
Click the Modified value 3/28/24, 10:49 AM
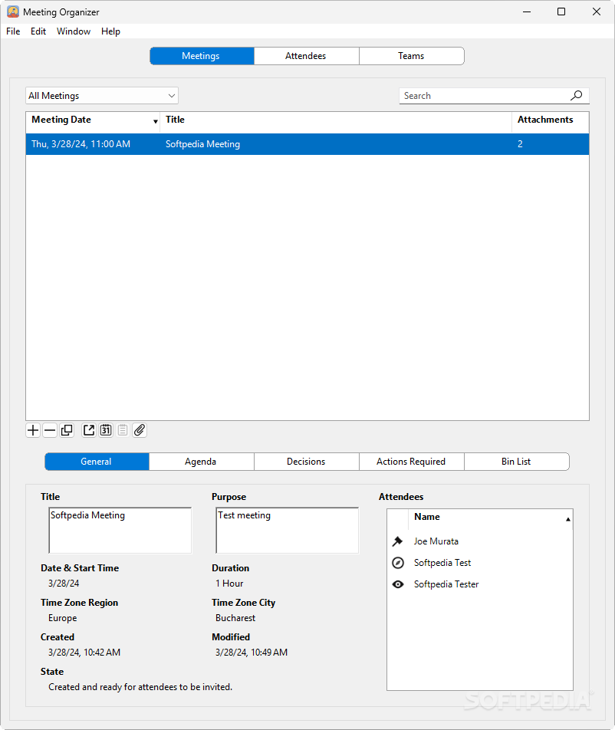[252, 653]
